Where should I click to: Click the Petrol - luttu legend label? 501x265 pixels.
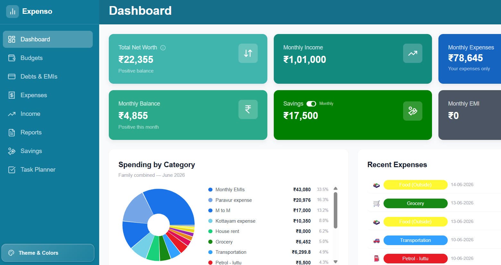(228, 262)
